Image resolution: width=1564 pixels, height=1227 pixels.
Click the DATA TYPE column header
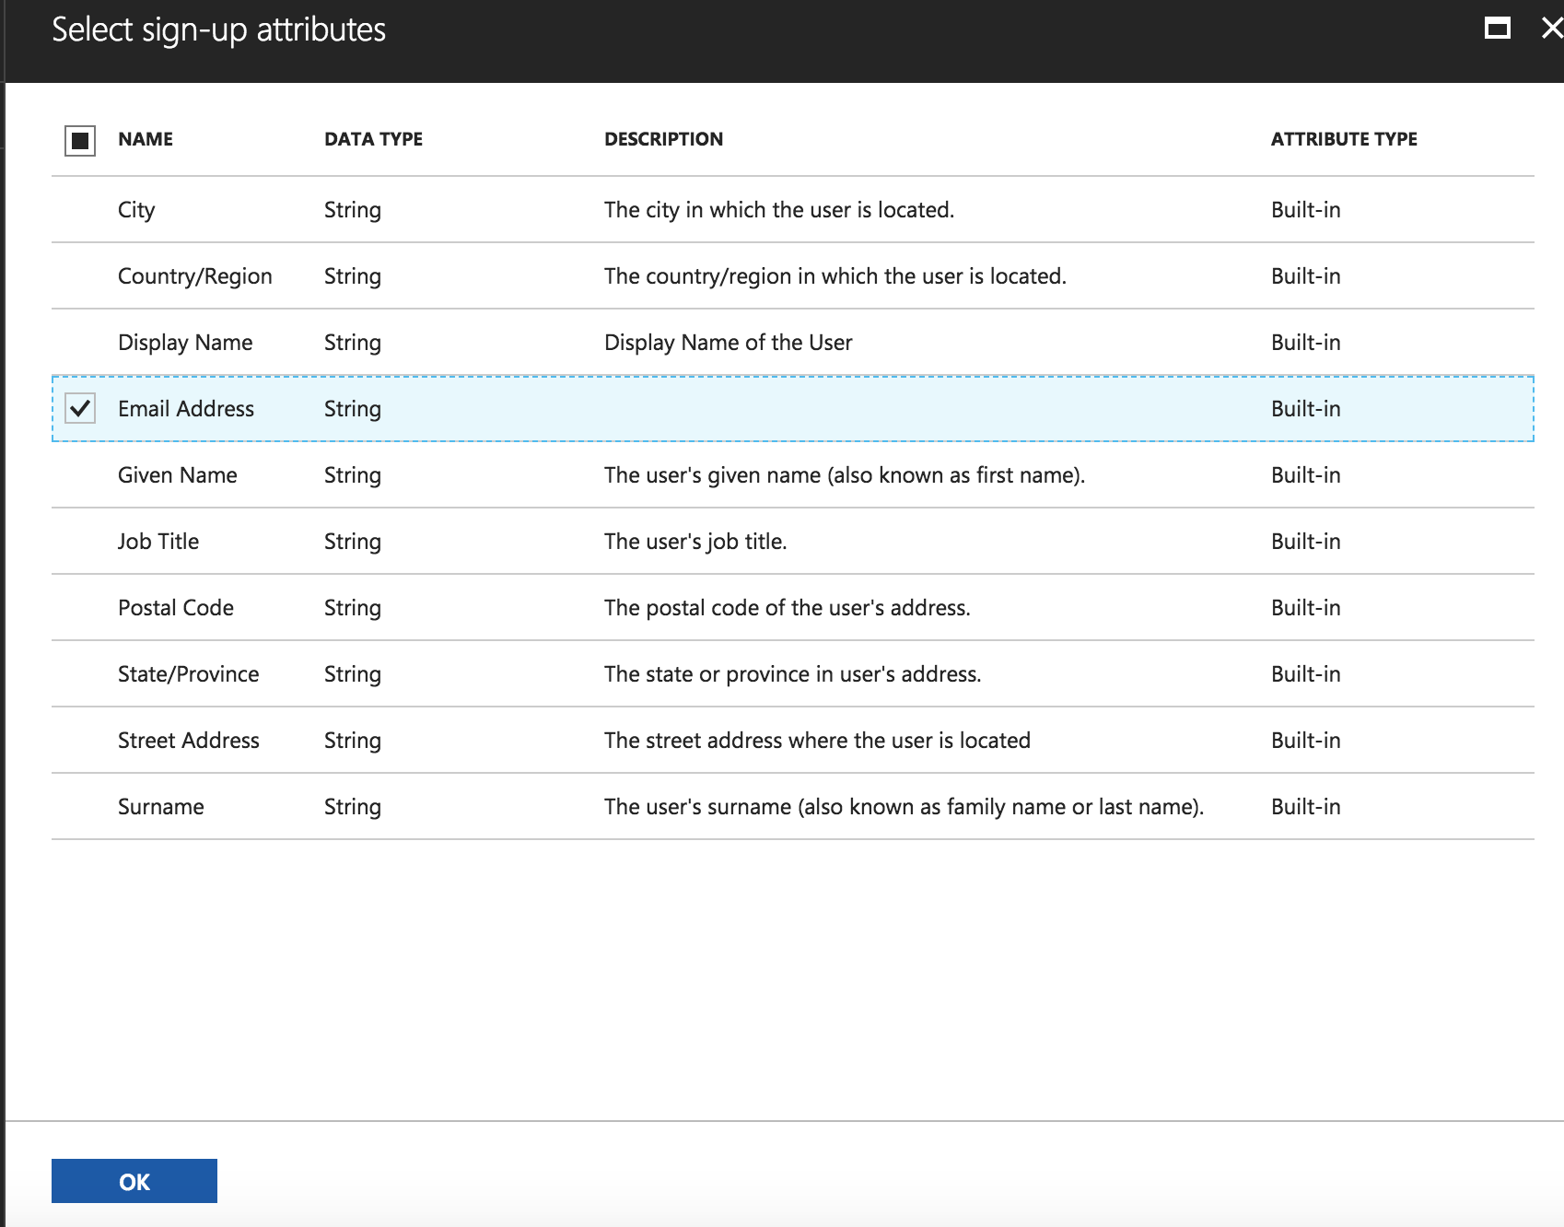tap(373, 139)
